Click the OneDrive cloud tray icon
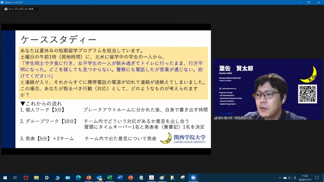The image size is (324, 182). (285, 178)
